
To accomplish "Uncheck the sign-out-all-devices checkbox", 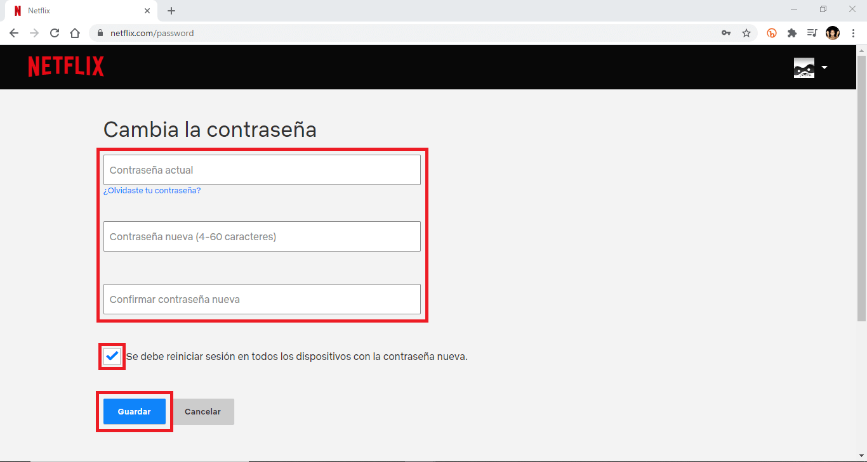I will coord(112,356).
